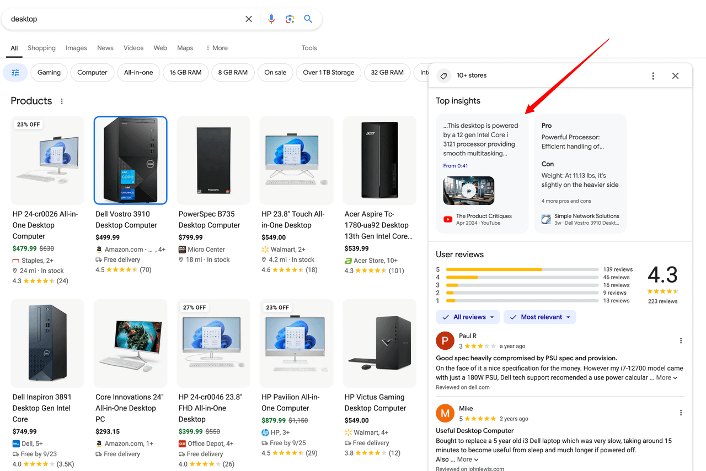Viewport: 706px width, 471px height.
Task: Open review options for Paul R
Action: [x=681, y=341]
